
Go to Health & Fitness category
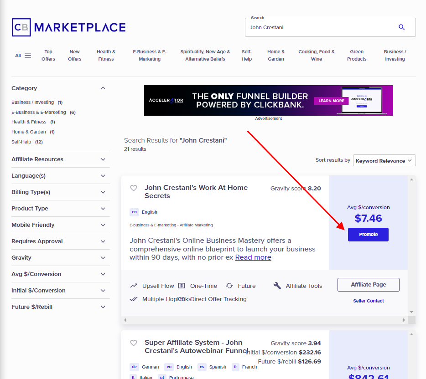click(106, 55)
